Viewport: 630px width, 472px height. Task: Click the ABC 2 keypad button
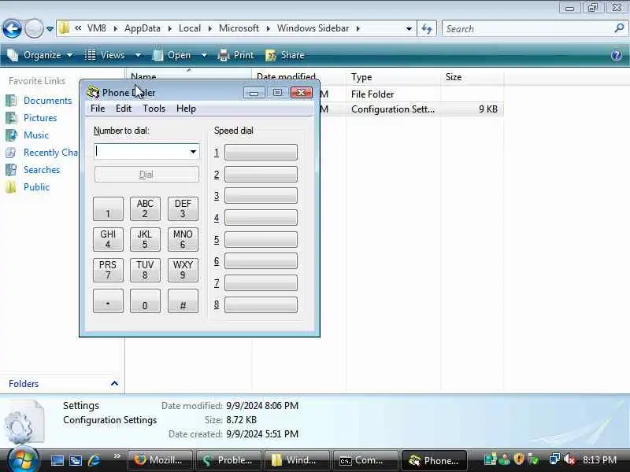click(x=145, y=208)
